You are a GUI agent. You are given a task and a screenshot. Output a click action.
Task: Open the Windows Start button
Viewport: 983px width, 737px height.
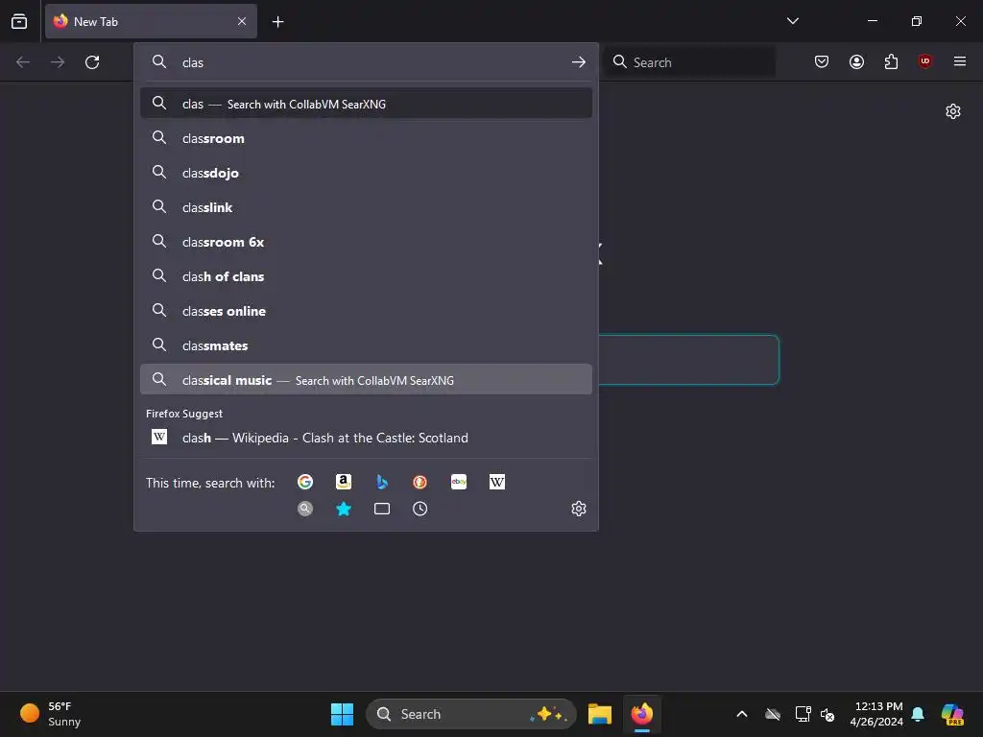click(x=343, y=714)
